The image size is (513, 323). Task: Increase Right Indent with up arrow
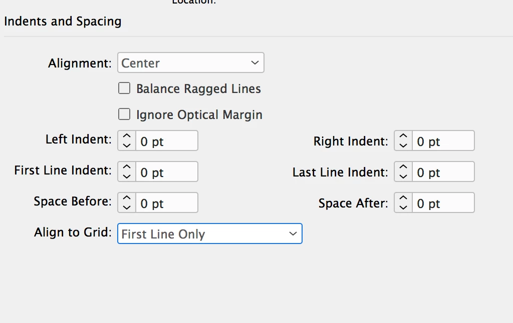click(403, 136)
